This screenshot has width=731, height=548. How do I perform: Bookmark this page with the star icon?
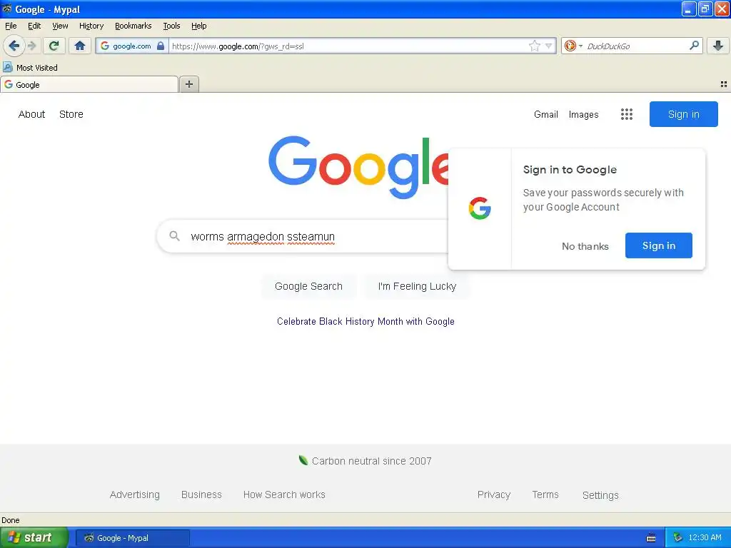coord(534,46)
